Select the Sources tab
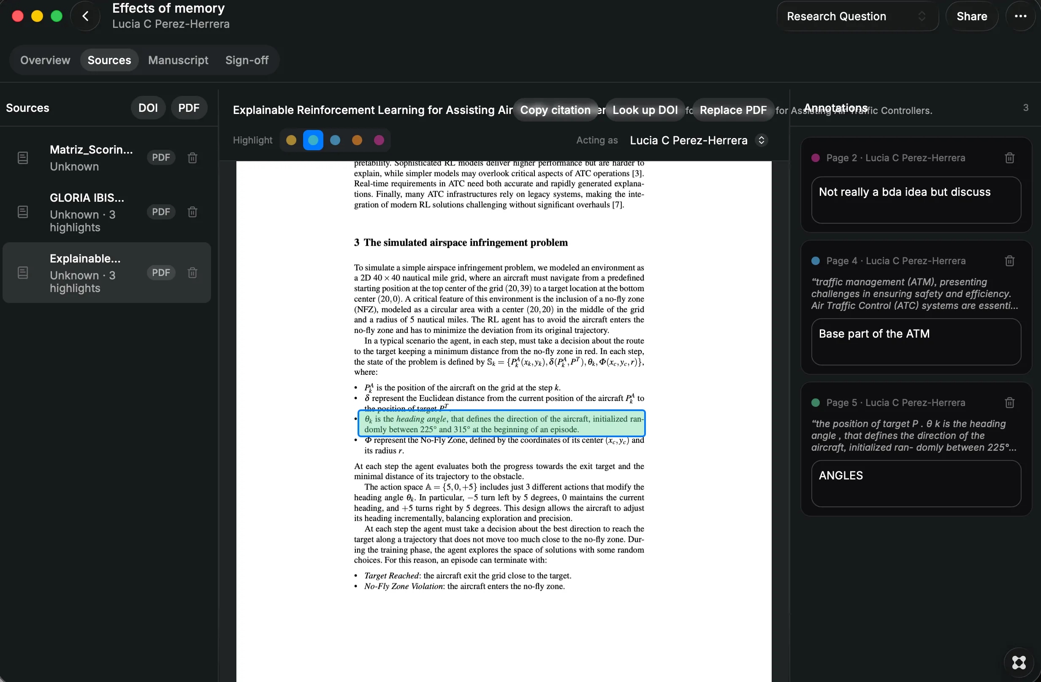The image size is (1041, 682). click(109, 60)
